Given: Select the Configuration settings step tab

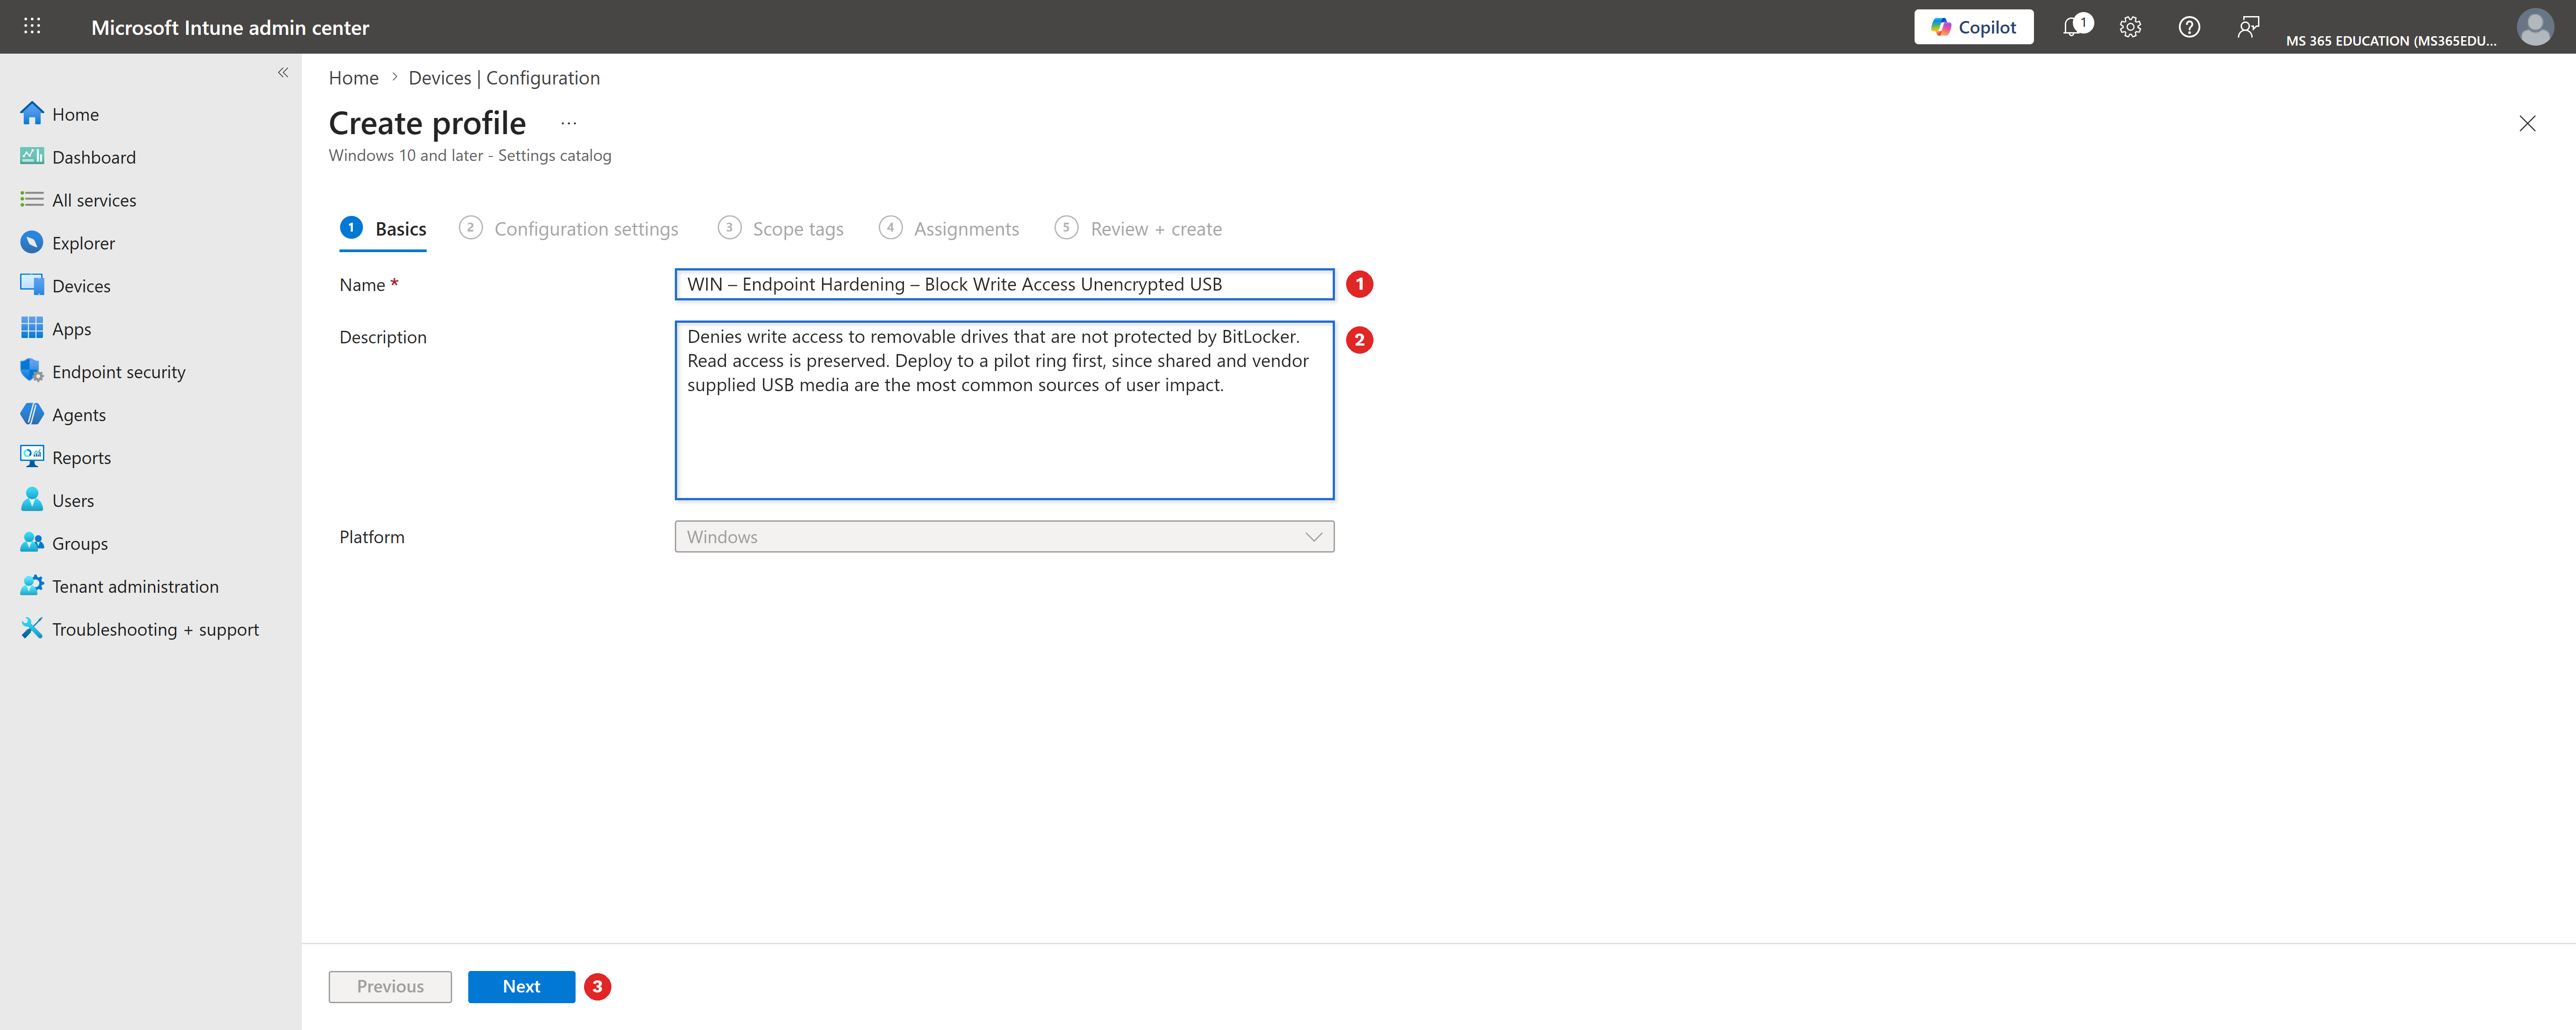Looking at the screenshot, I should [x=569, y=229].
